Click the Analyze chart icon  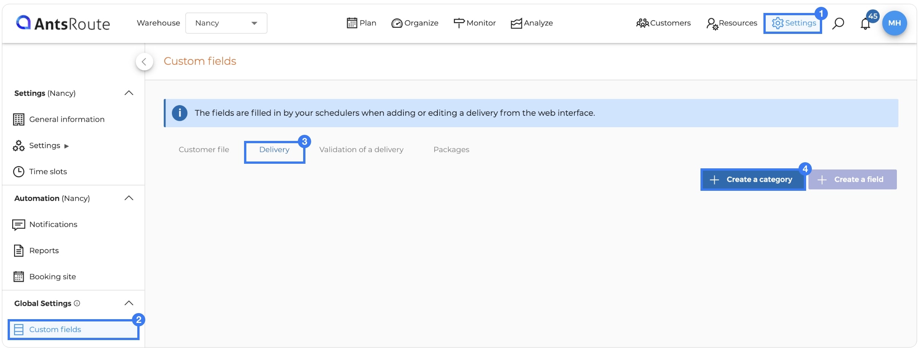click(516, 24)
